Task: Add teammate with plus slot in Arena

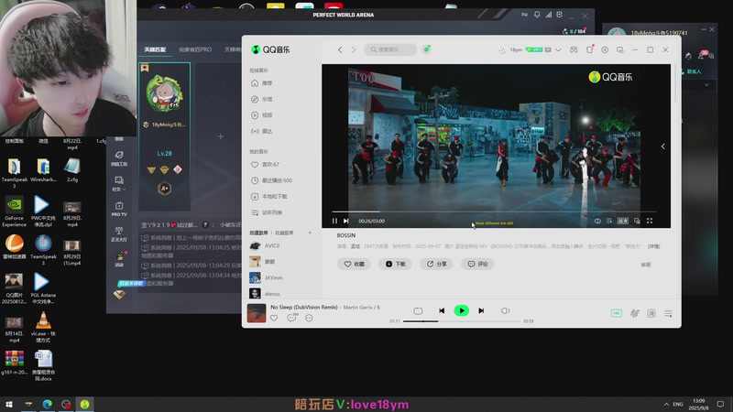Action: pyautogui.click(x=221, y=136)
